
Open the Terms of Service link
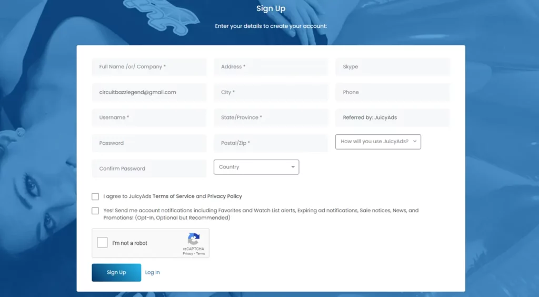click(x=174, y=196)
